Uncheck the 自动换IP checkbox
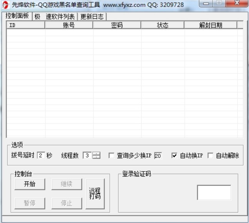 (174, 156)
